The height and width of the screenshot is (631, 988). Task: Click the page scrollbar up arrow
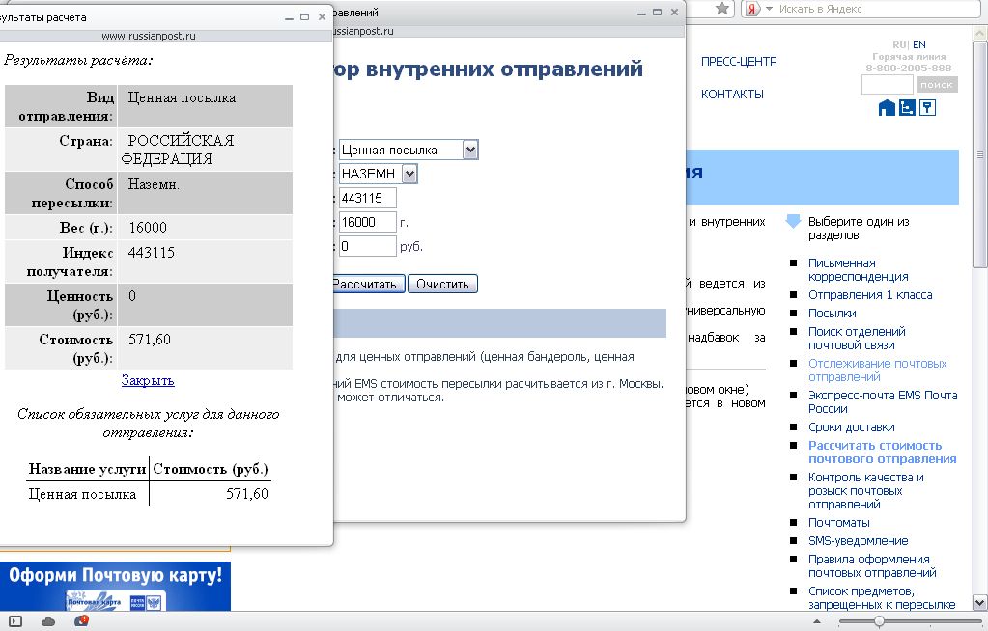980,32
